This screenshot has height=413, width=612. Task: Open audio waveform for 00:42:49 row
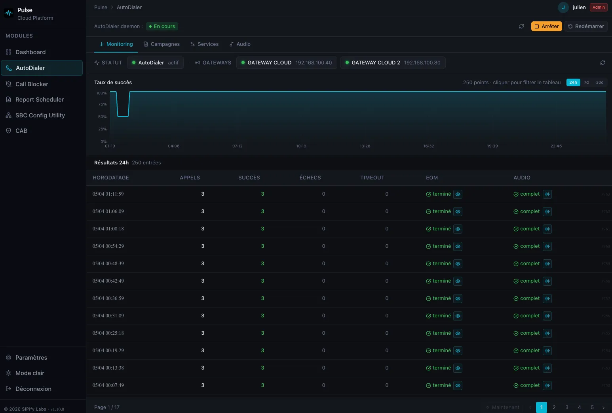(x=547, y=281)
